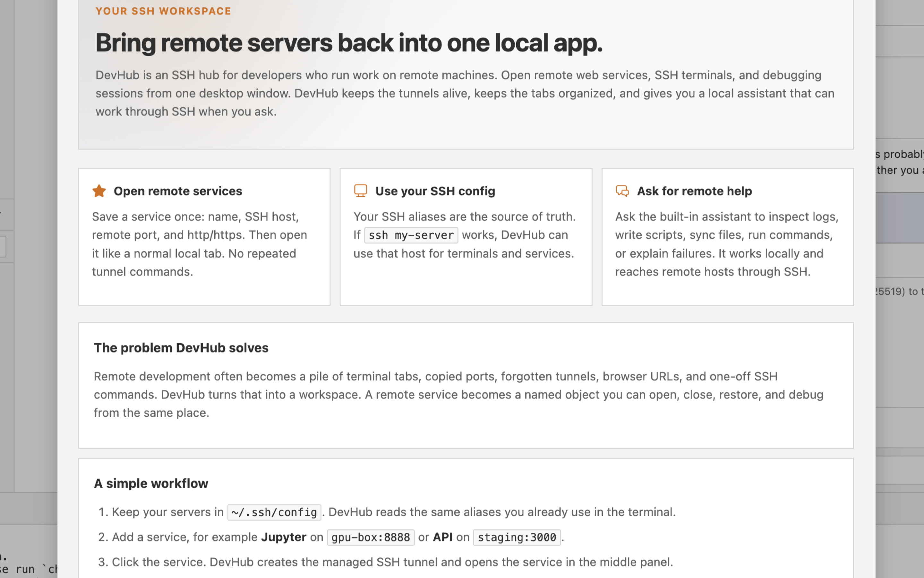Click the 'gpu-box:8888' code snippet
The image size is (924, 578).
371,538
